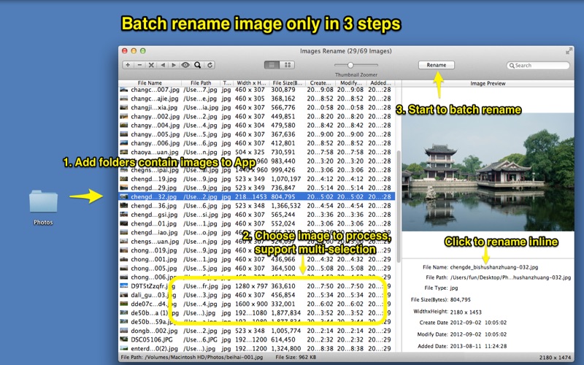Image resolution: width=584 pixels, height=365 pixels.
Task: Go to next image with right arrow
Action: (174, 65)
